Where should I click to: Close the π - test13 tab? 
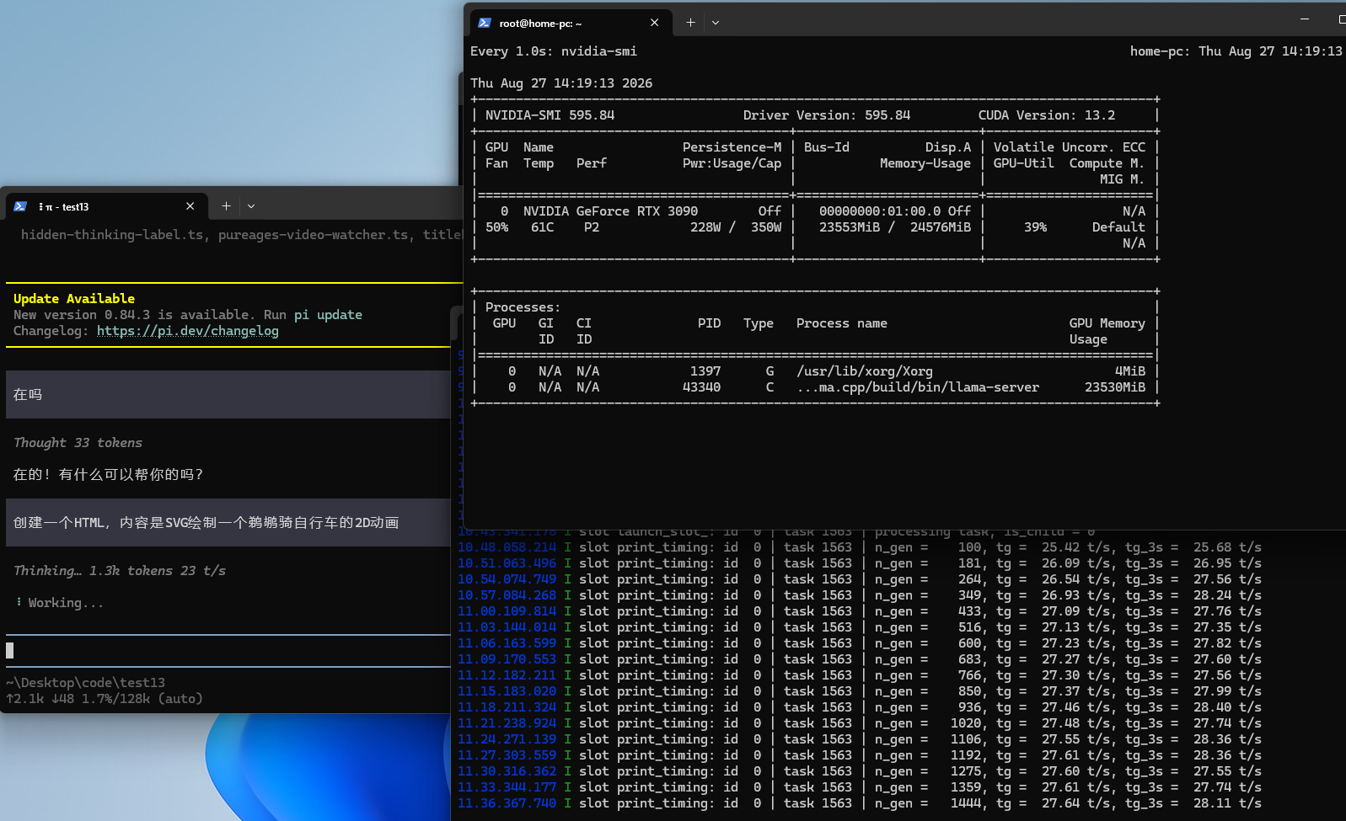[x=190, y=206]
